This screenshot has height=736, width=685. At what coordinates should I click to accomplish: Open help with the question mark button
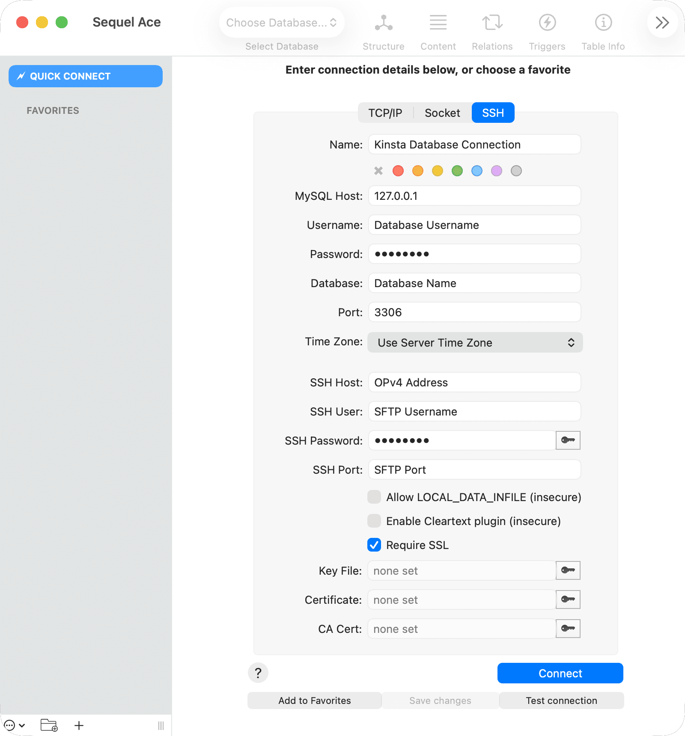click(x=258, y=673)
